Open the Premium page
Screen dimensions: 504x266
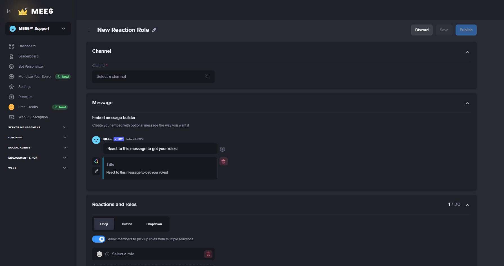25,97
